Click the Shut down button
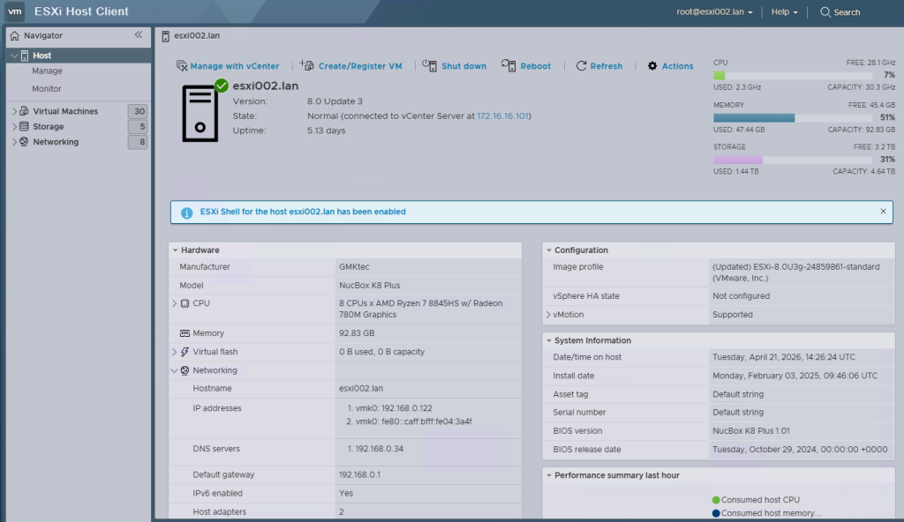The height and width of the screenshot is (522, 904). pos(455,65)
